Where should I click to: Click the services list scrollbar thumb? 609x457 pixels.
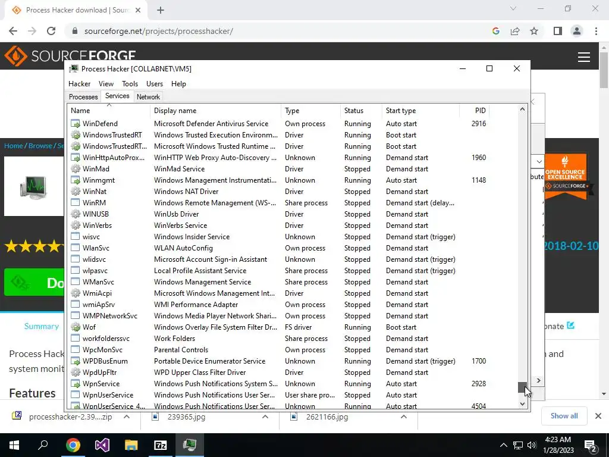pyautogui.click(x=522, y=387)
